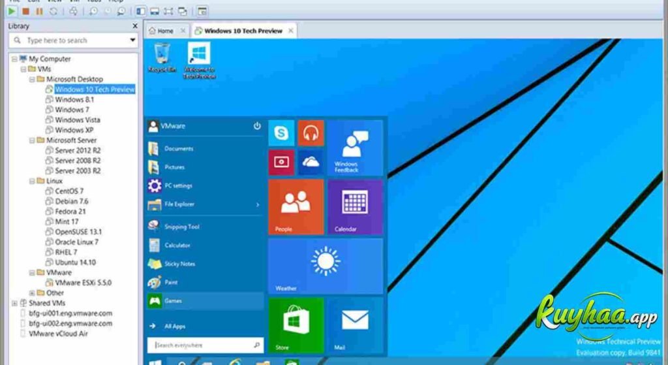Power on the VM with the green play button
Screen dimensions: 668x365
pyautogui.click(x=12, y=12)
